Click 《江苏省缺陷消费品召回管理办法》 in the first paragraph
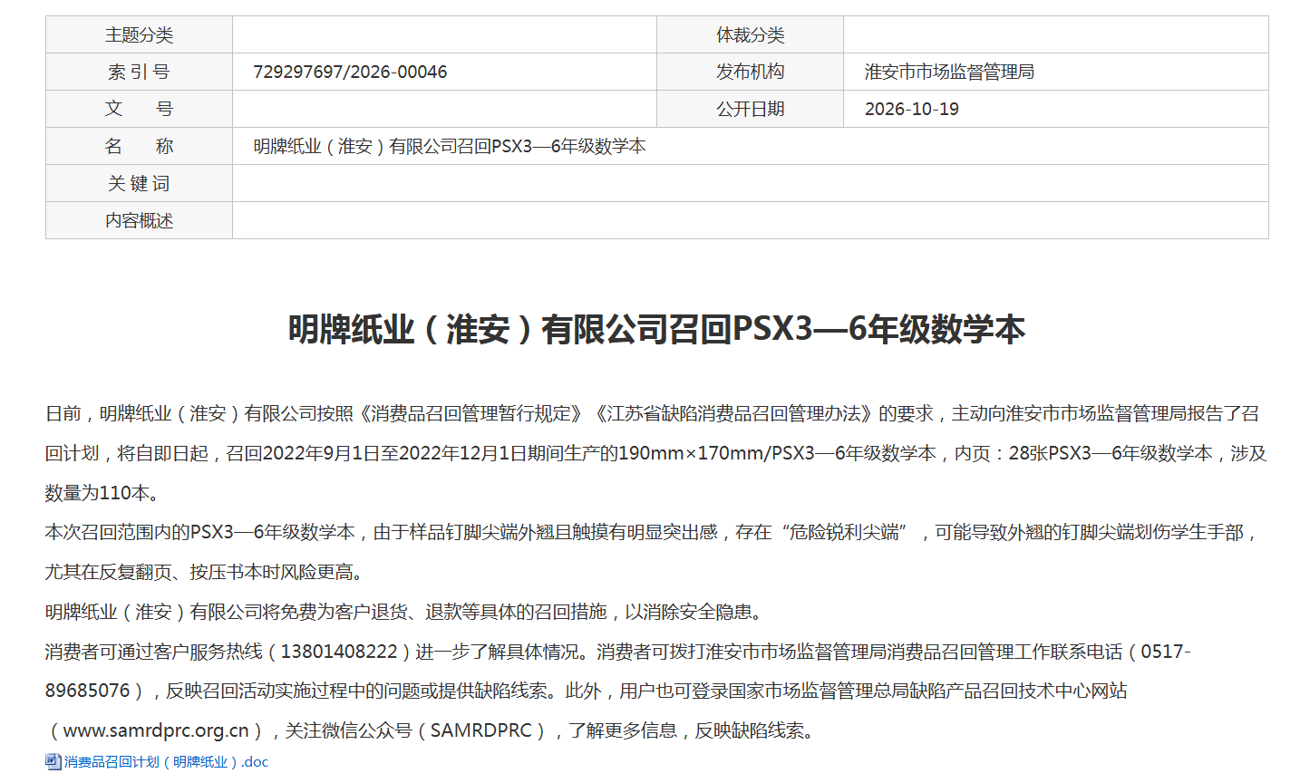 (x=735, y=413)
